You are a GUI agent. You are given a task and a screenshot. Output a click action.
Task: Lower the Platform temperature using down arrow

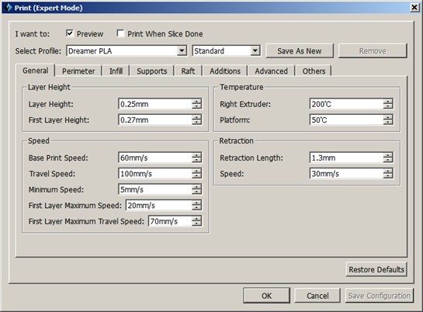(388, 123)
